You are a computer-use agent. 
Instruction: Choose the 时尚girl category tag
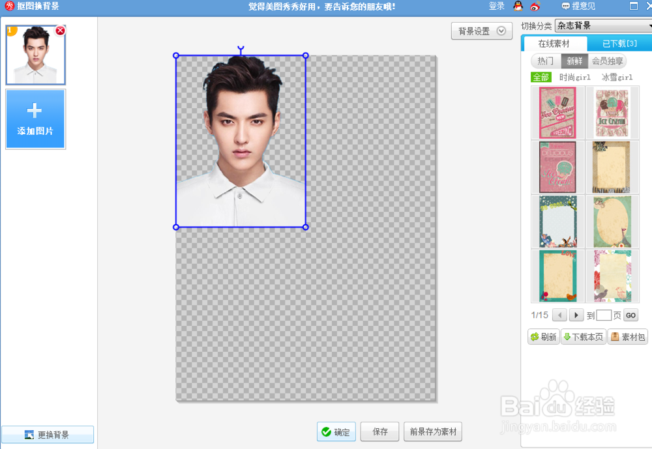(574, 78)
